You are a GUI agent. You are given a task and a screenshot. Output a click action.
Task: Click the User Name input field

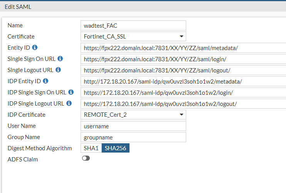point(133,126)
